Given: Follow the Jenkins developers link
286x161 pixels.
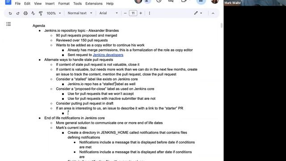Looking at the screenshot, I should click(108, 55).
